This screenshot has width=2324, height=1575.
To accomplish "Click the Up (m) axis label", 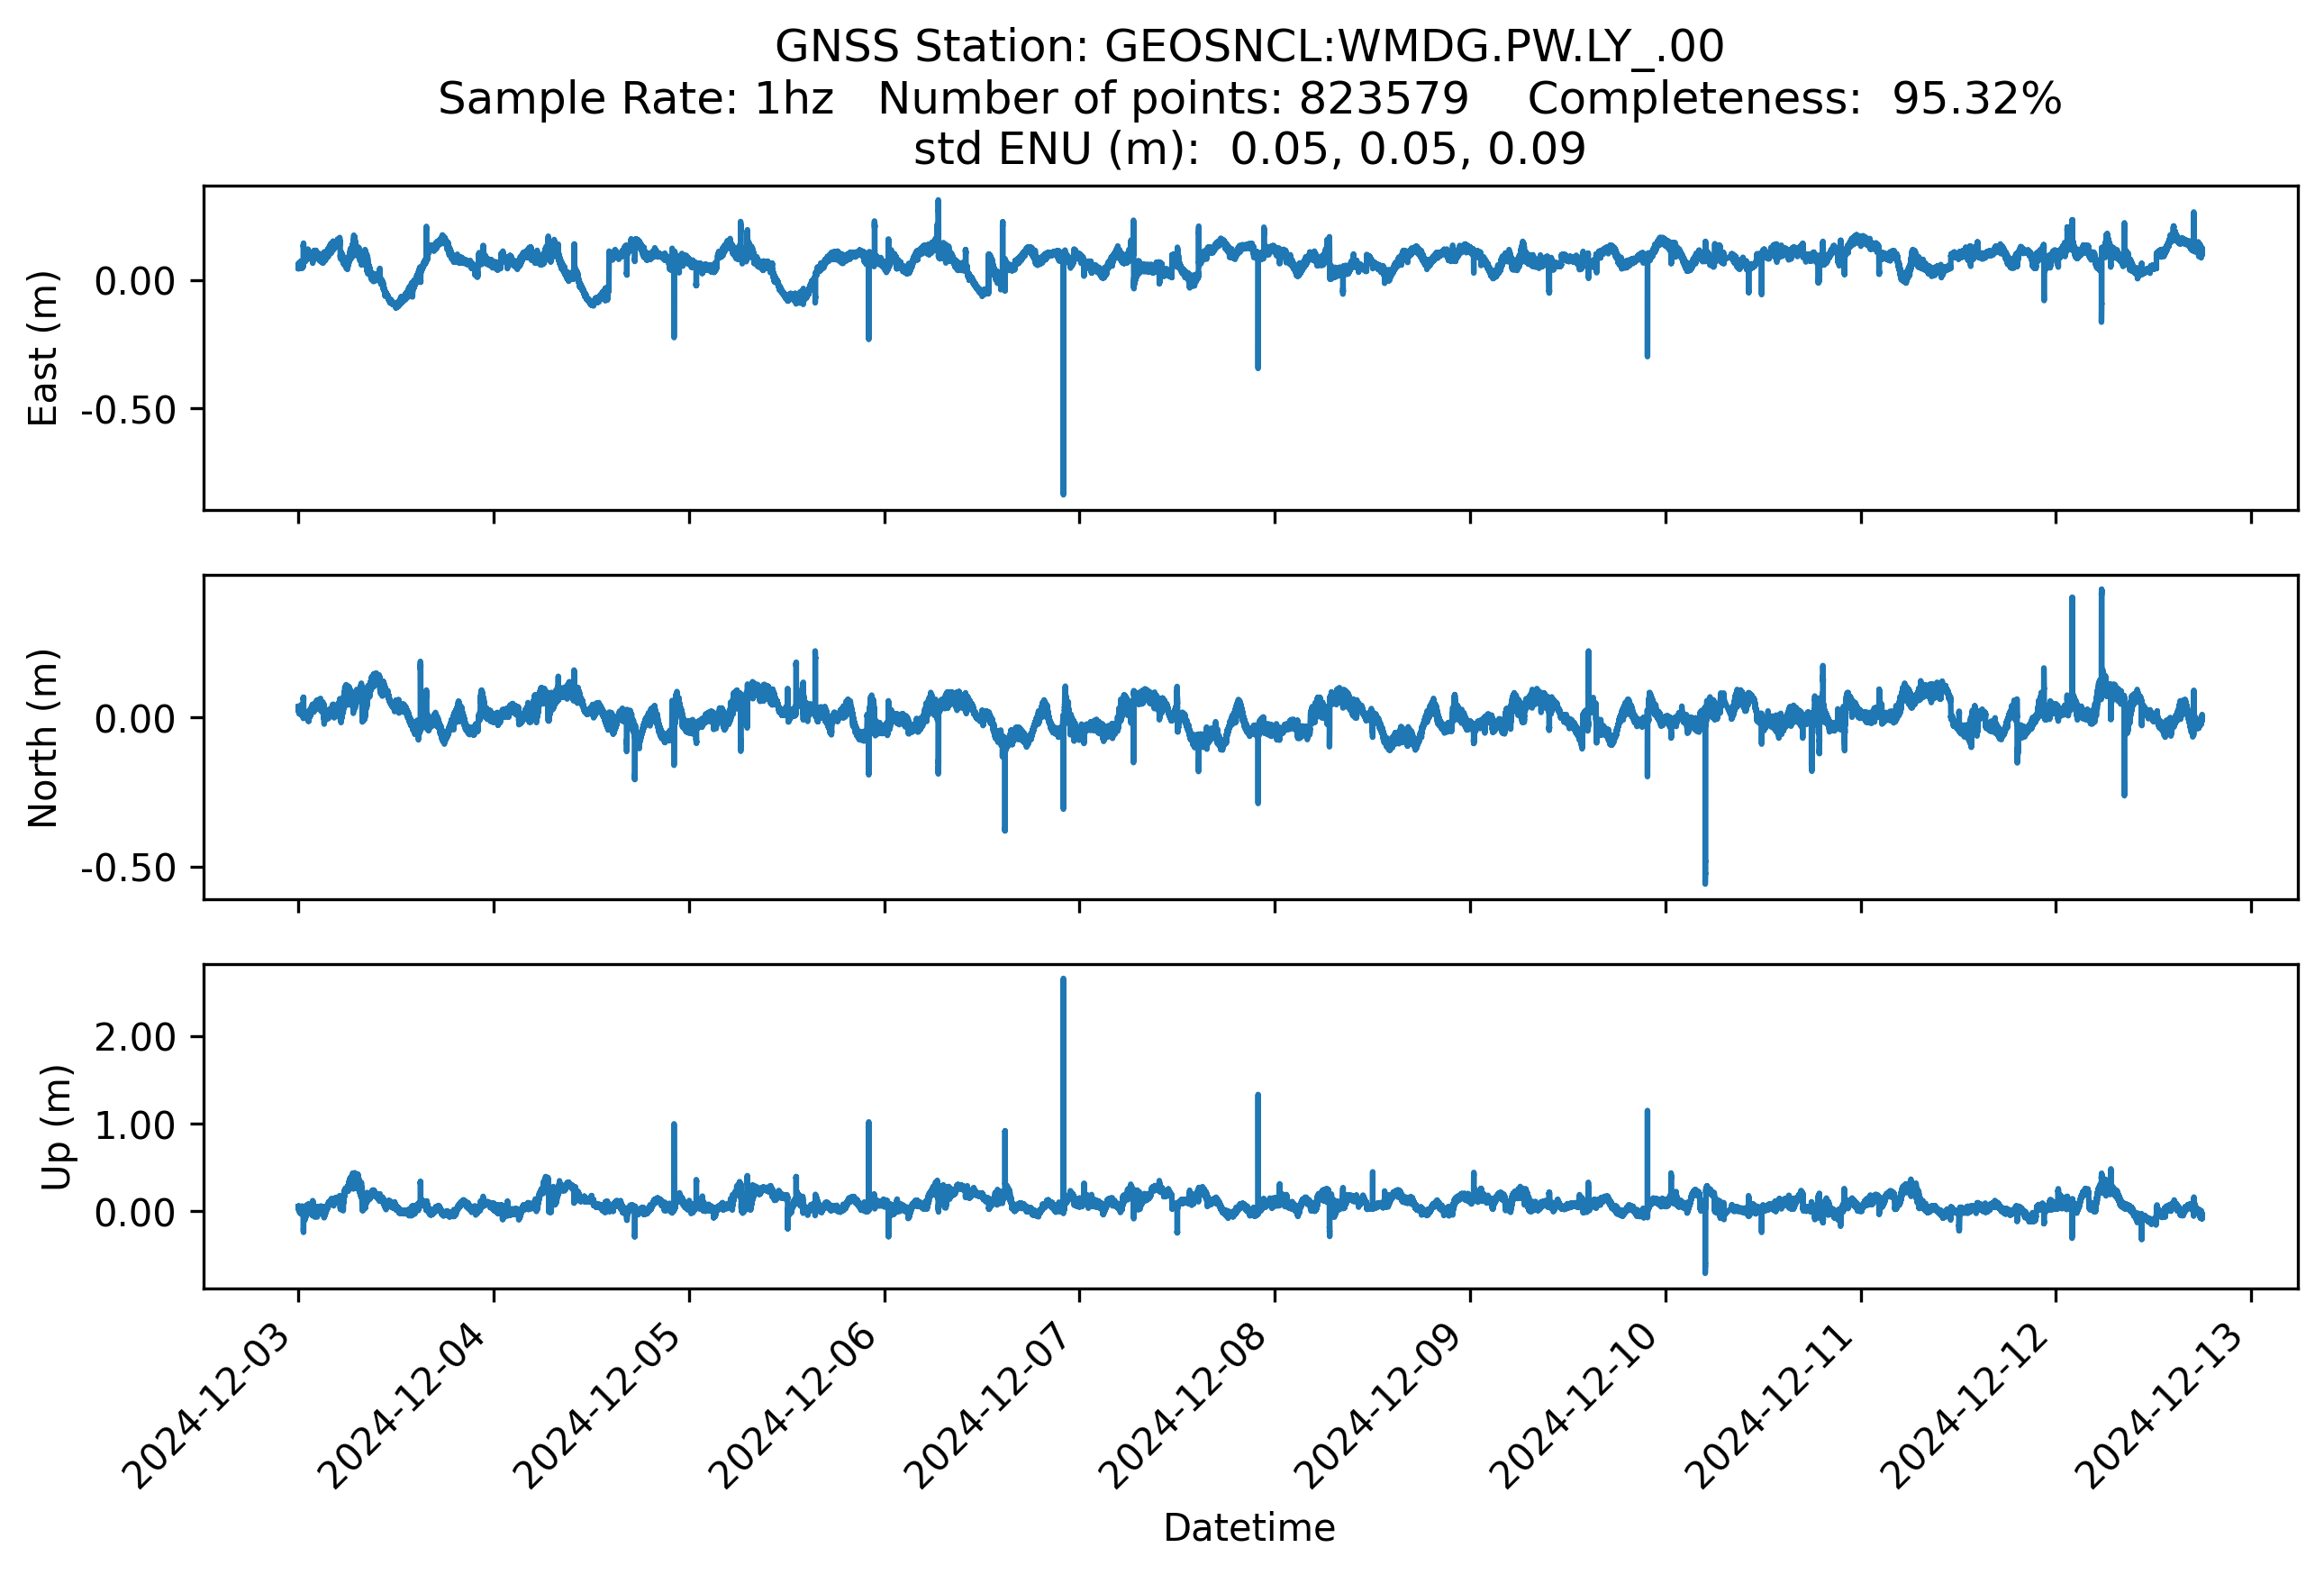I will point(56,1127).
